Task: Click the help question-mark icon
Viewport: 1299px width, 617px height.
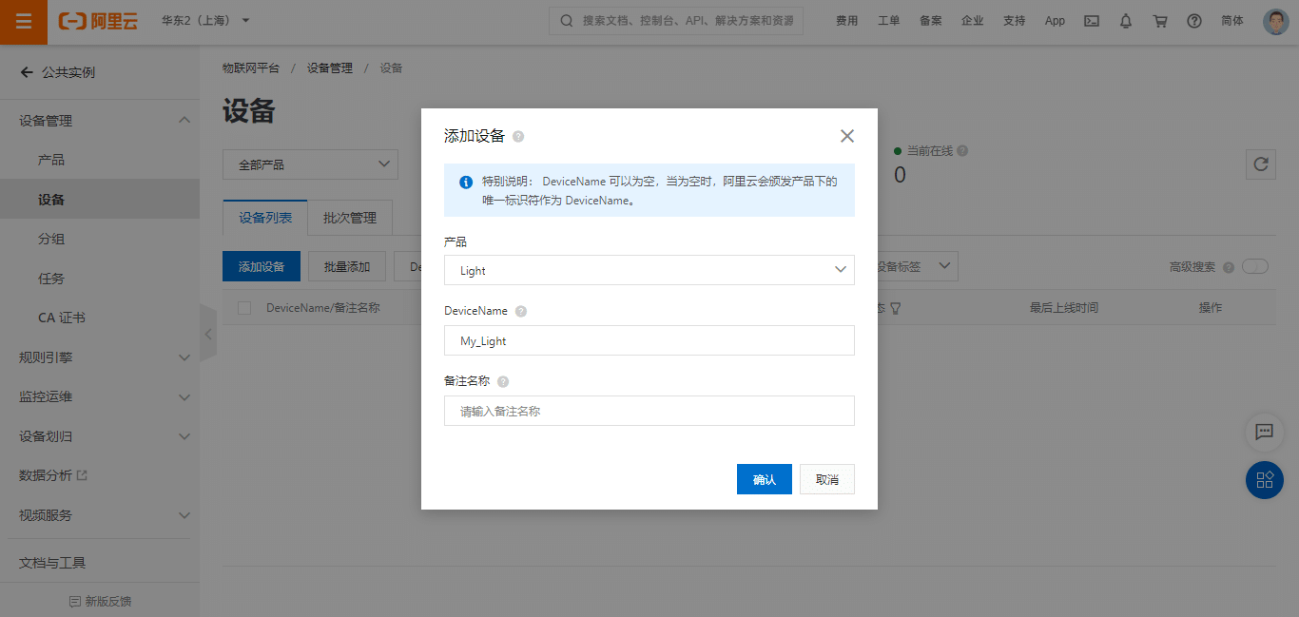Action: pyautogui.click(x=1193, y=20)
